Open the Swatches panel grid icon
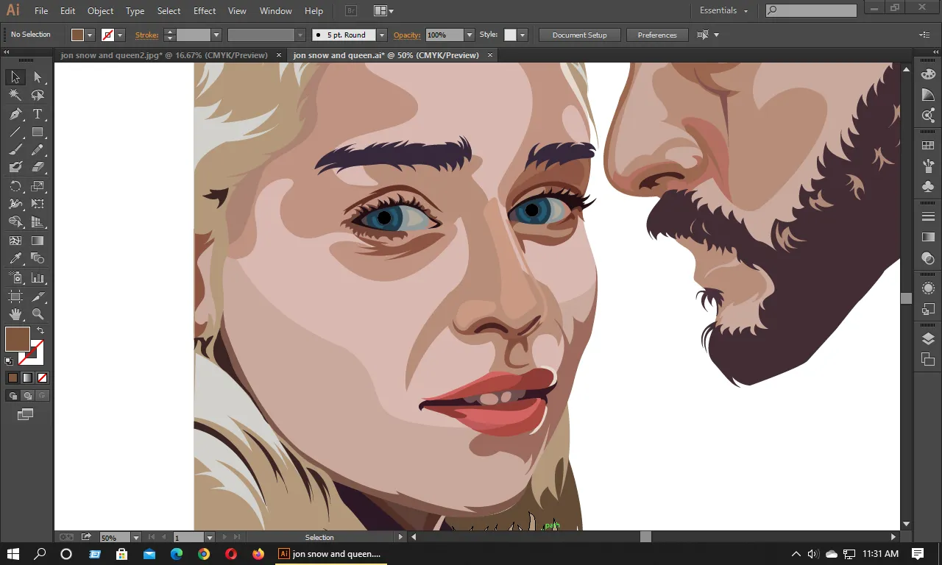 pyautogui.click(x=928, y=146)
